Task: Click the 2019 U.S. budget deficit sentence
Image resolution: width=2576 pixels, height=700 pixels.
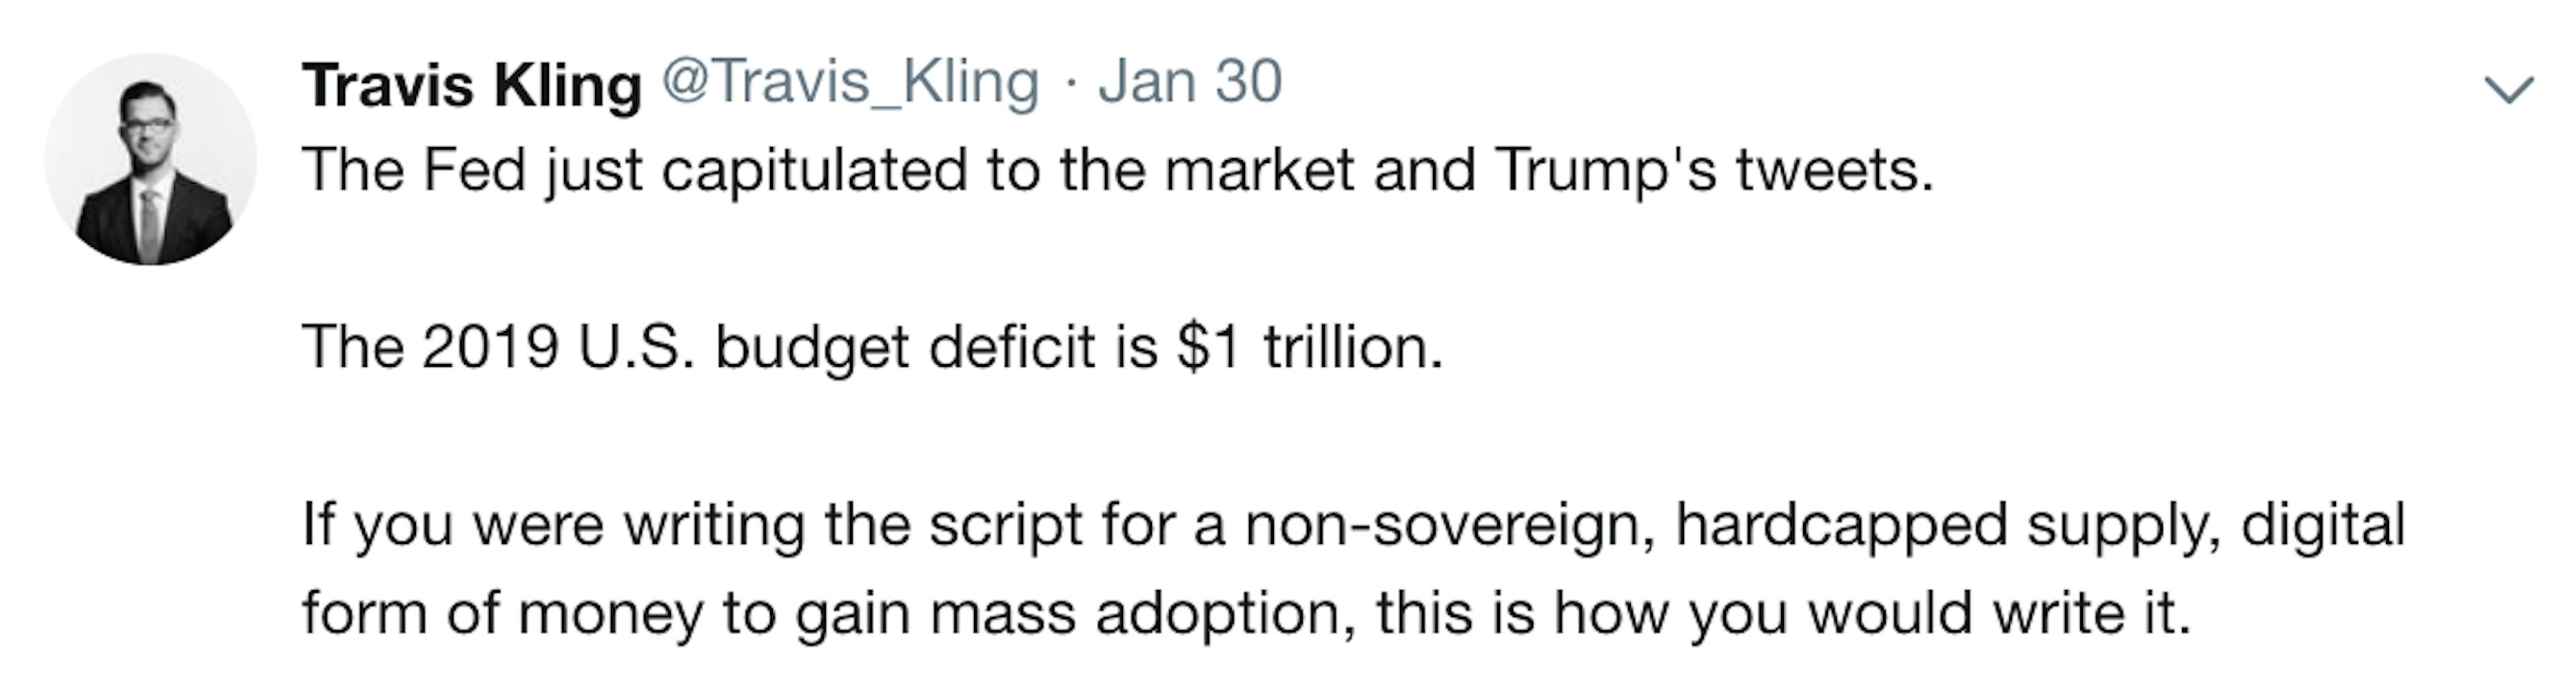Action: point(873,348)
